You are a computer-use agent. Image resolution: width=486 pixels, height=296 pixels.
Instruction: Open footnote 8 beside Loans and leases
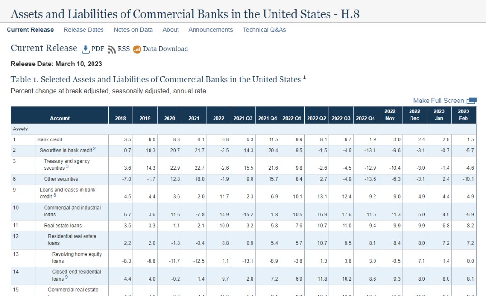[x=55, y=195]
